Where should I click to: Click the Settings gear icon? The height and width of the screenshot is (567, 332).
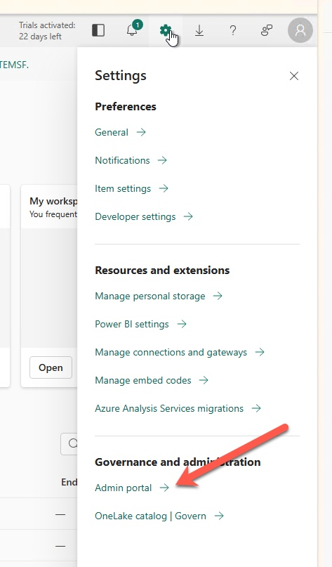click(x=165, y=30)
